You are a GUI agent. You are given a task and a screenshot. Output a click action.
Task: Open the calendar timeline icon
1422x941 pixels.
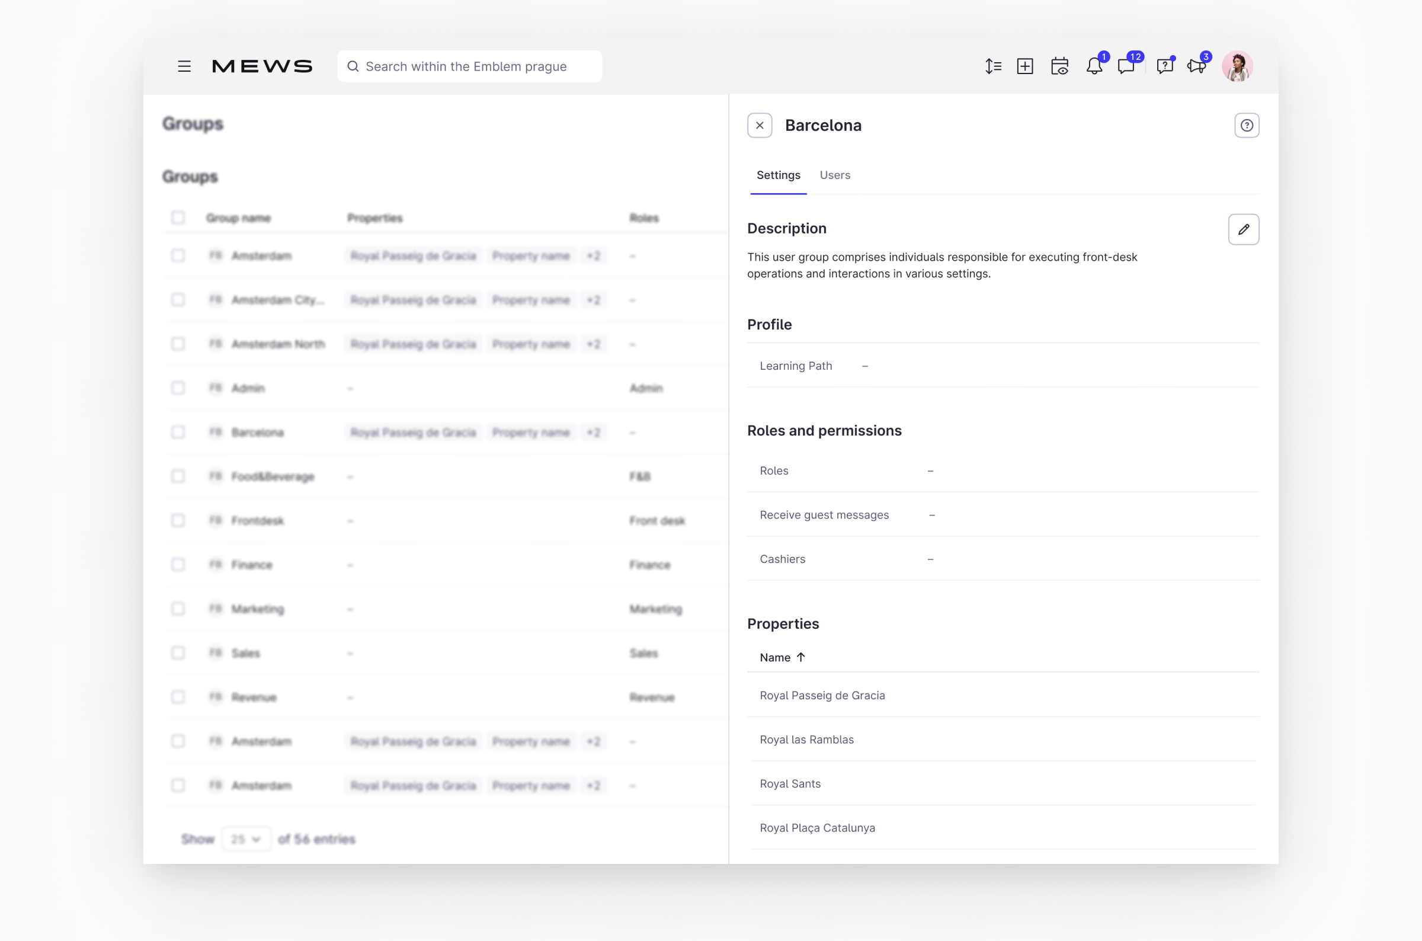tap(1059, 66)
